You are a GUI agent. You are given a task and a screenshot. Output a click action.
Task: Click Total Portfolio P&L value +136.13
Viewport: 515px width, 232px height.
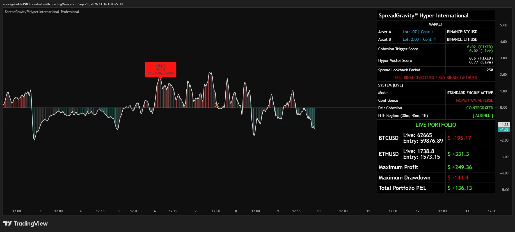[460, 188]
